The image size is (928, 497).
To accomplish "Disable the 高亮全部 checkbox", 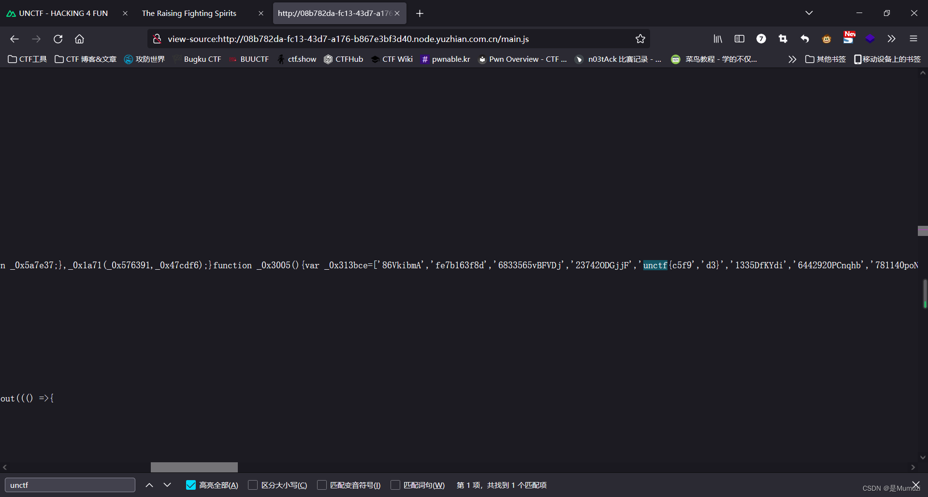I will (190, 485).
